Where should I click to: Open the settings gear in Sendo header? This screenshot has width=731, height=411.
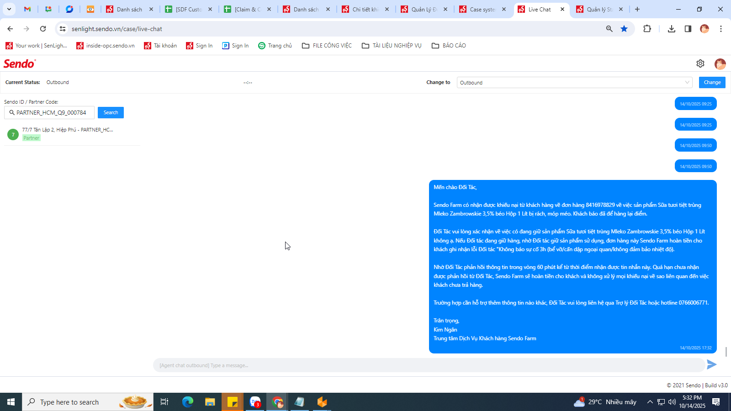(700, 63)
